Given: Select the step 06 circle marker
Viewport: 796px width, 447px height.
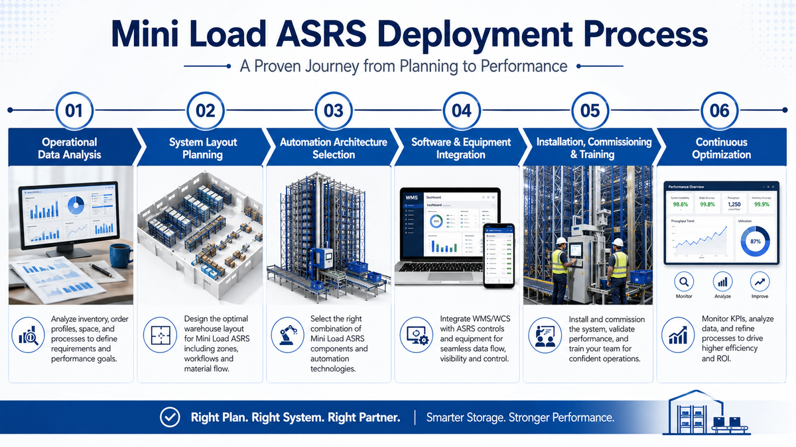Looking at the screenshot, I should click(719, 110).
